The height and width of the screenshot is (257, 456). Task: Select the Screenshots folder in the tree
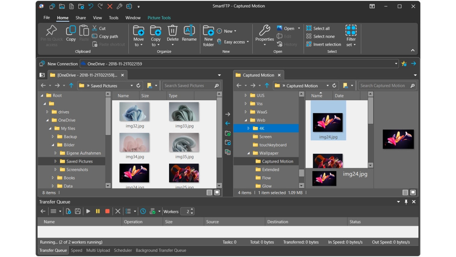click(x=77, y=169)
